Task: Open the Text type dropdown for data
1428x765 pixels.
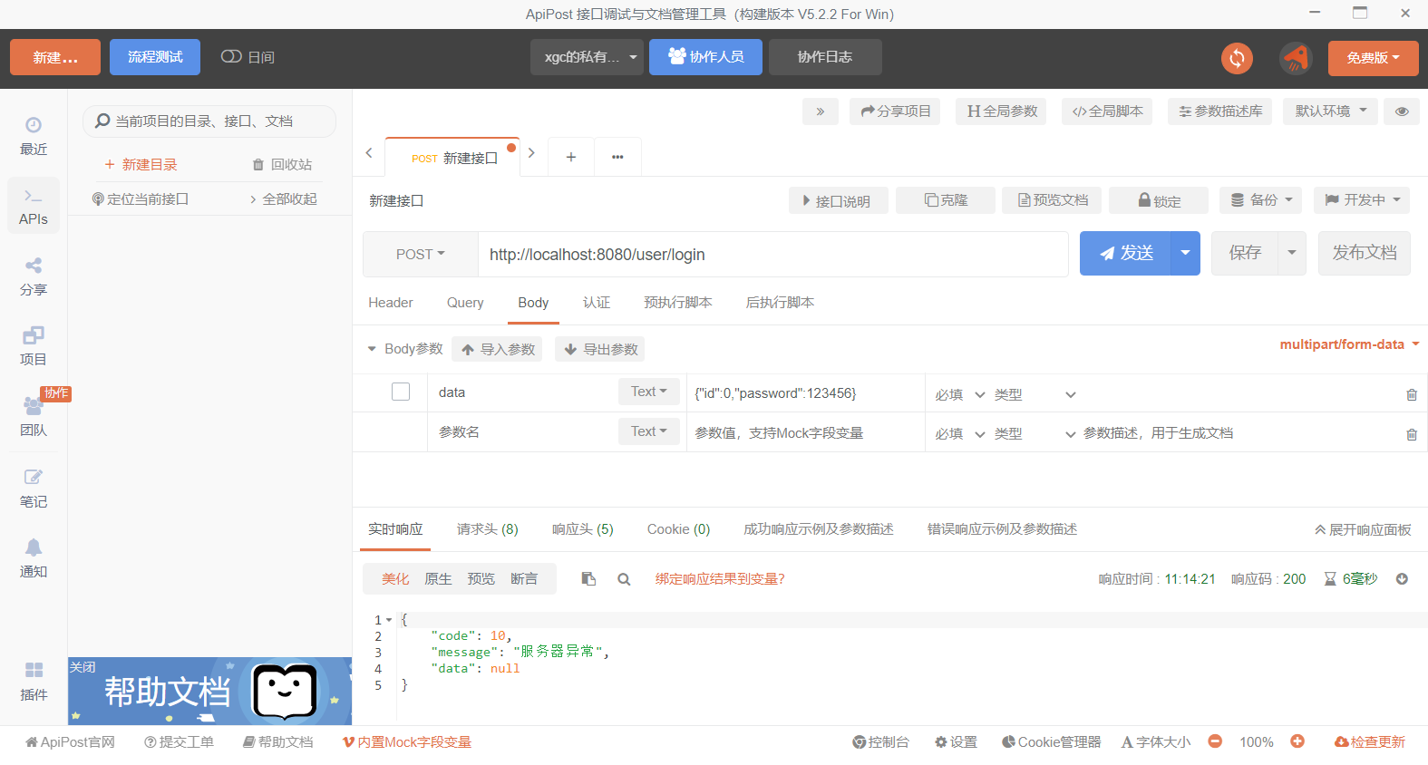Action: pyautogui.click(x=649, y=392)
